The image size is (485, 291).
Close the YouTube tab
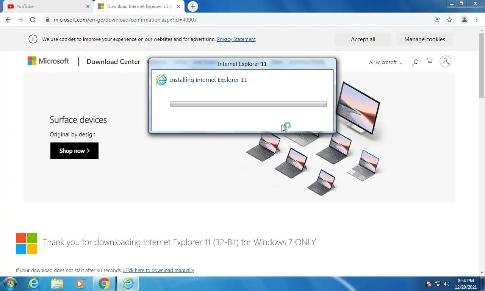click(x=88, y=6)
